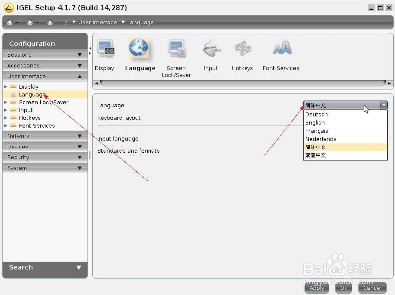Image resolution: width=395 pixels, height=295 pixels.
Task: Select the Language globe icon
Action: tap(139, 48)
